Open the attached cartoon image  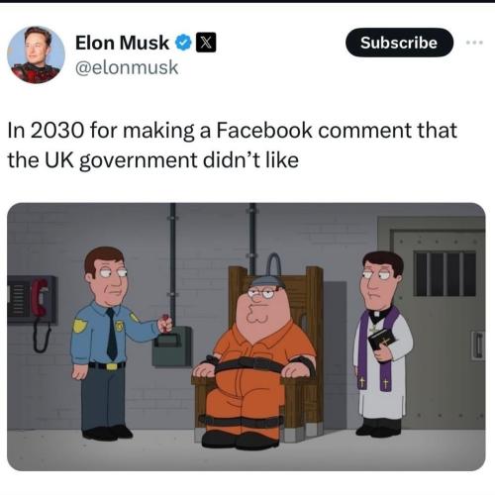[x=247, y=337]
